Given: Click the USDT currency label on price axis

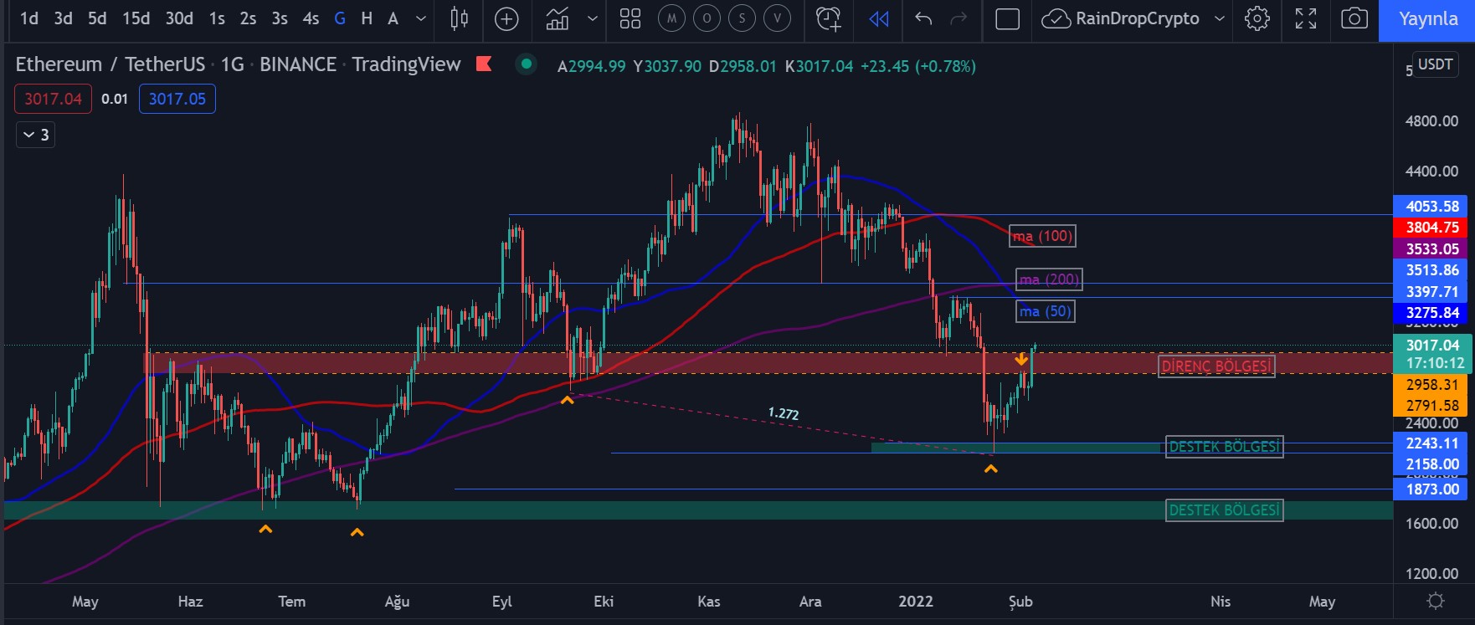Looking at the screenshot, I should pos(1435,64).
